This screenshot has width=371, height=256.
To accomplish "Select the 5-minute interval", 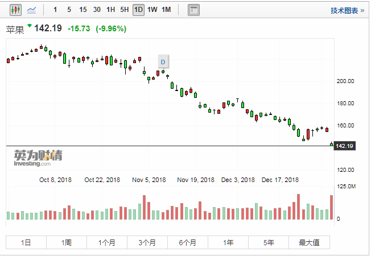I will tap(69, 10).
